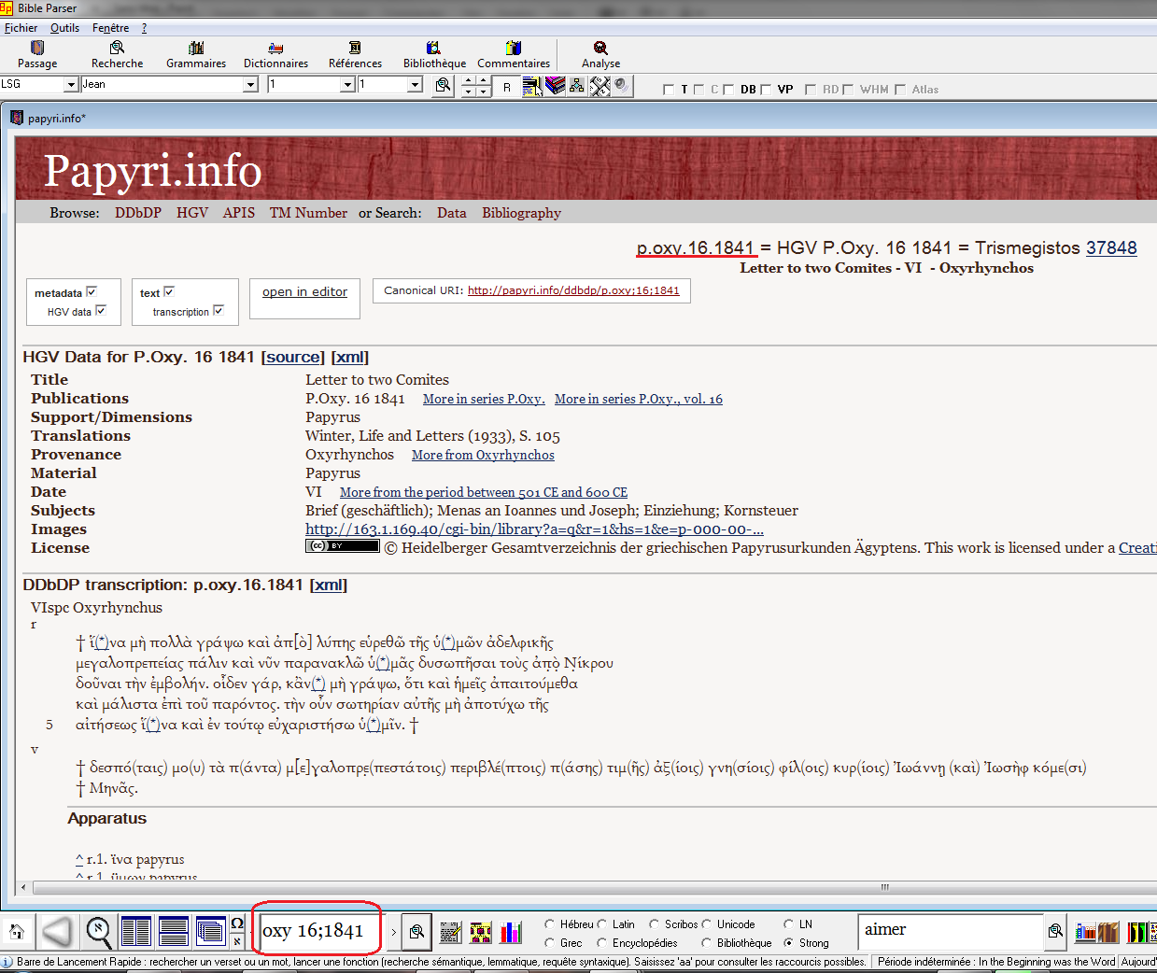Viewport: 1157px width, 973px height.
Task: Open the Recherche search tool
Action: [x=117, y=55]
